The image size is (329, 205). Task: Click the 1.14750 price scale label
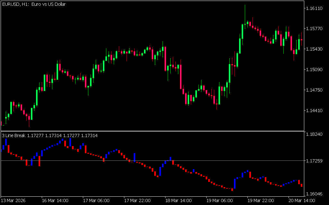pos(314,90)
